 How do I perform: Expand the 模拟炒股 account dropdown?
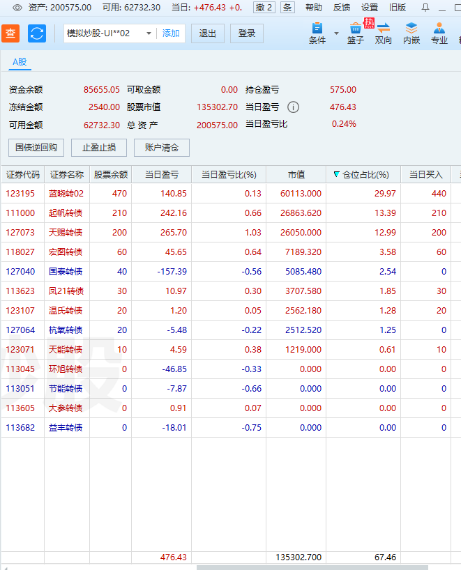coord(149,33)
